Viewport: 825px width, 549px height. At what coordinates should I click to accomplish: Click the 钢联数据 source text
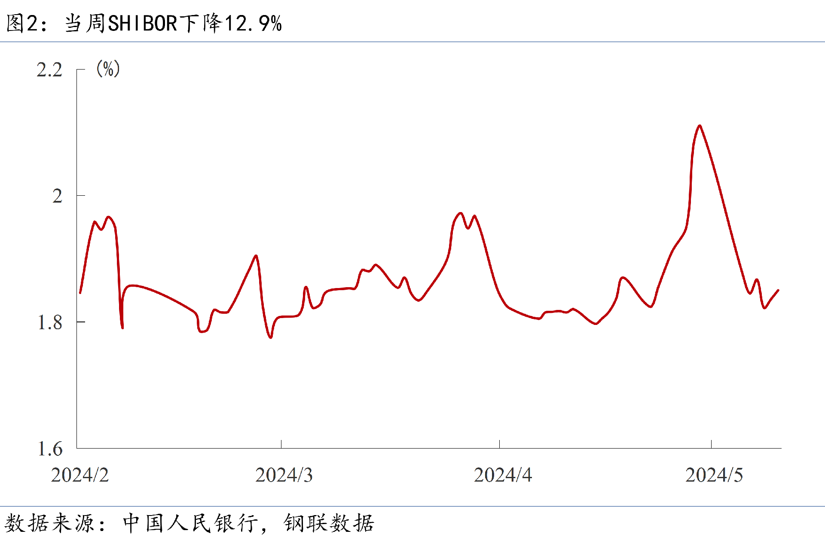click(329, 523)
